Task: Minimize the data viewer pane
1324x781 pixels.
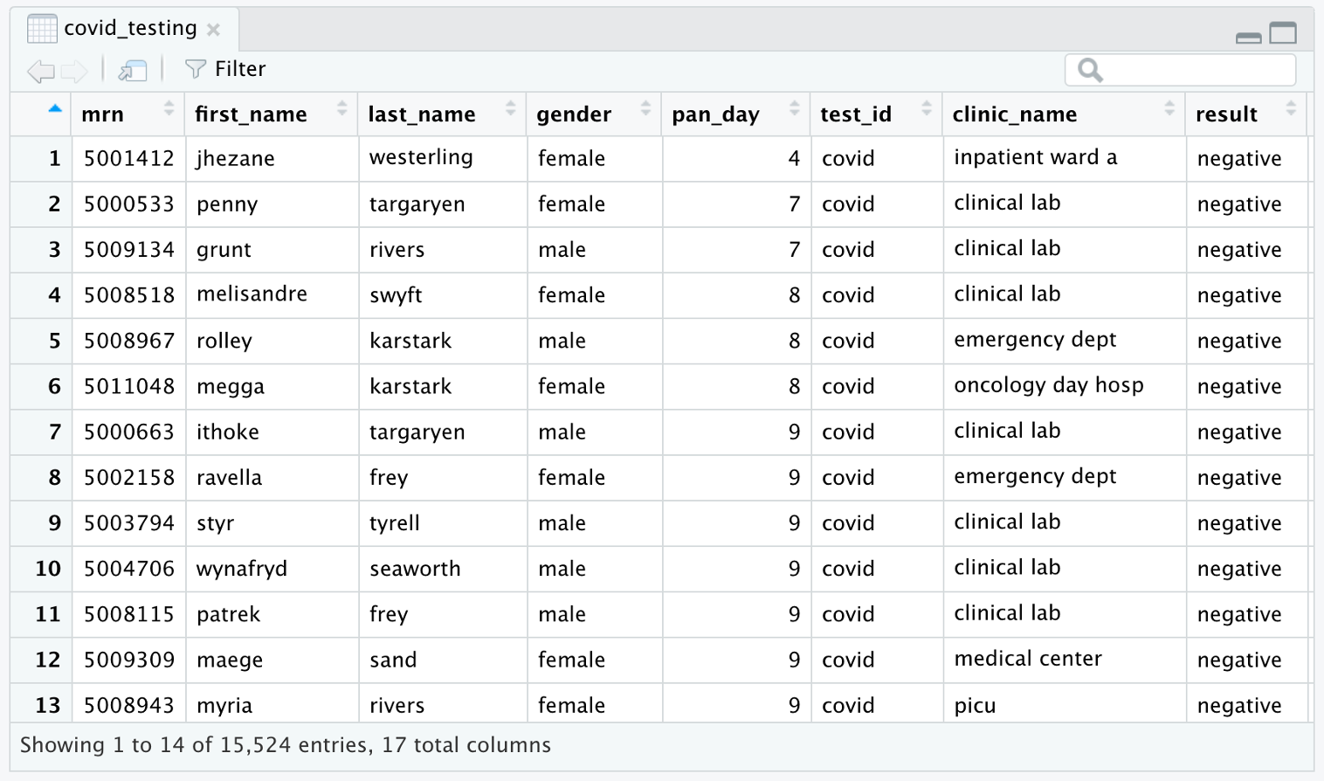Action: (x=1248, y=37)
